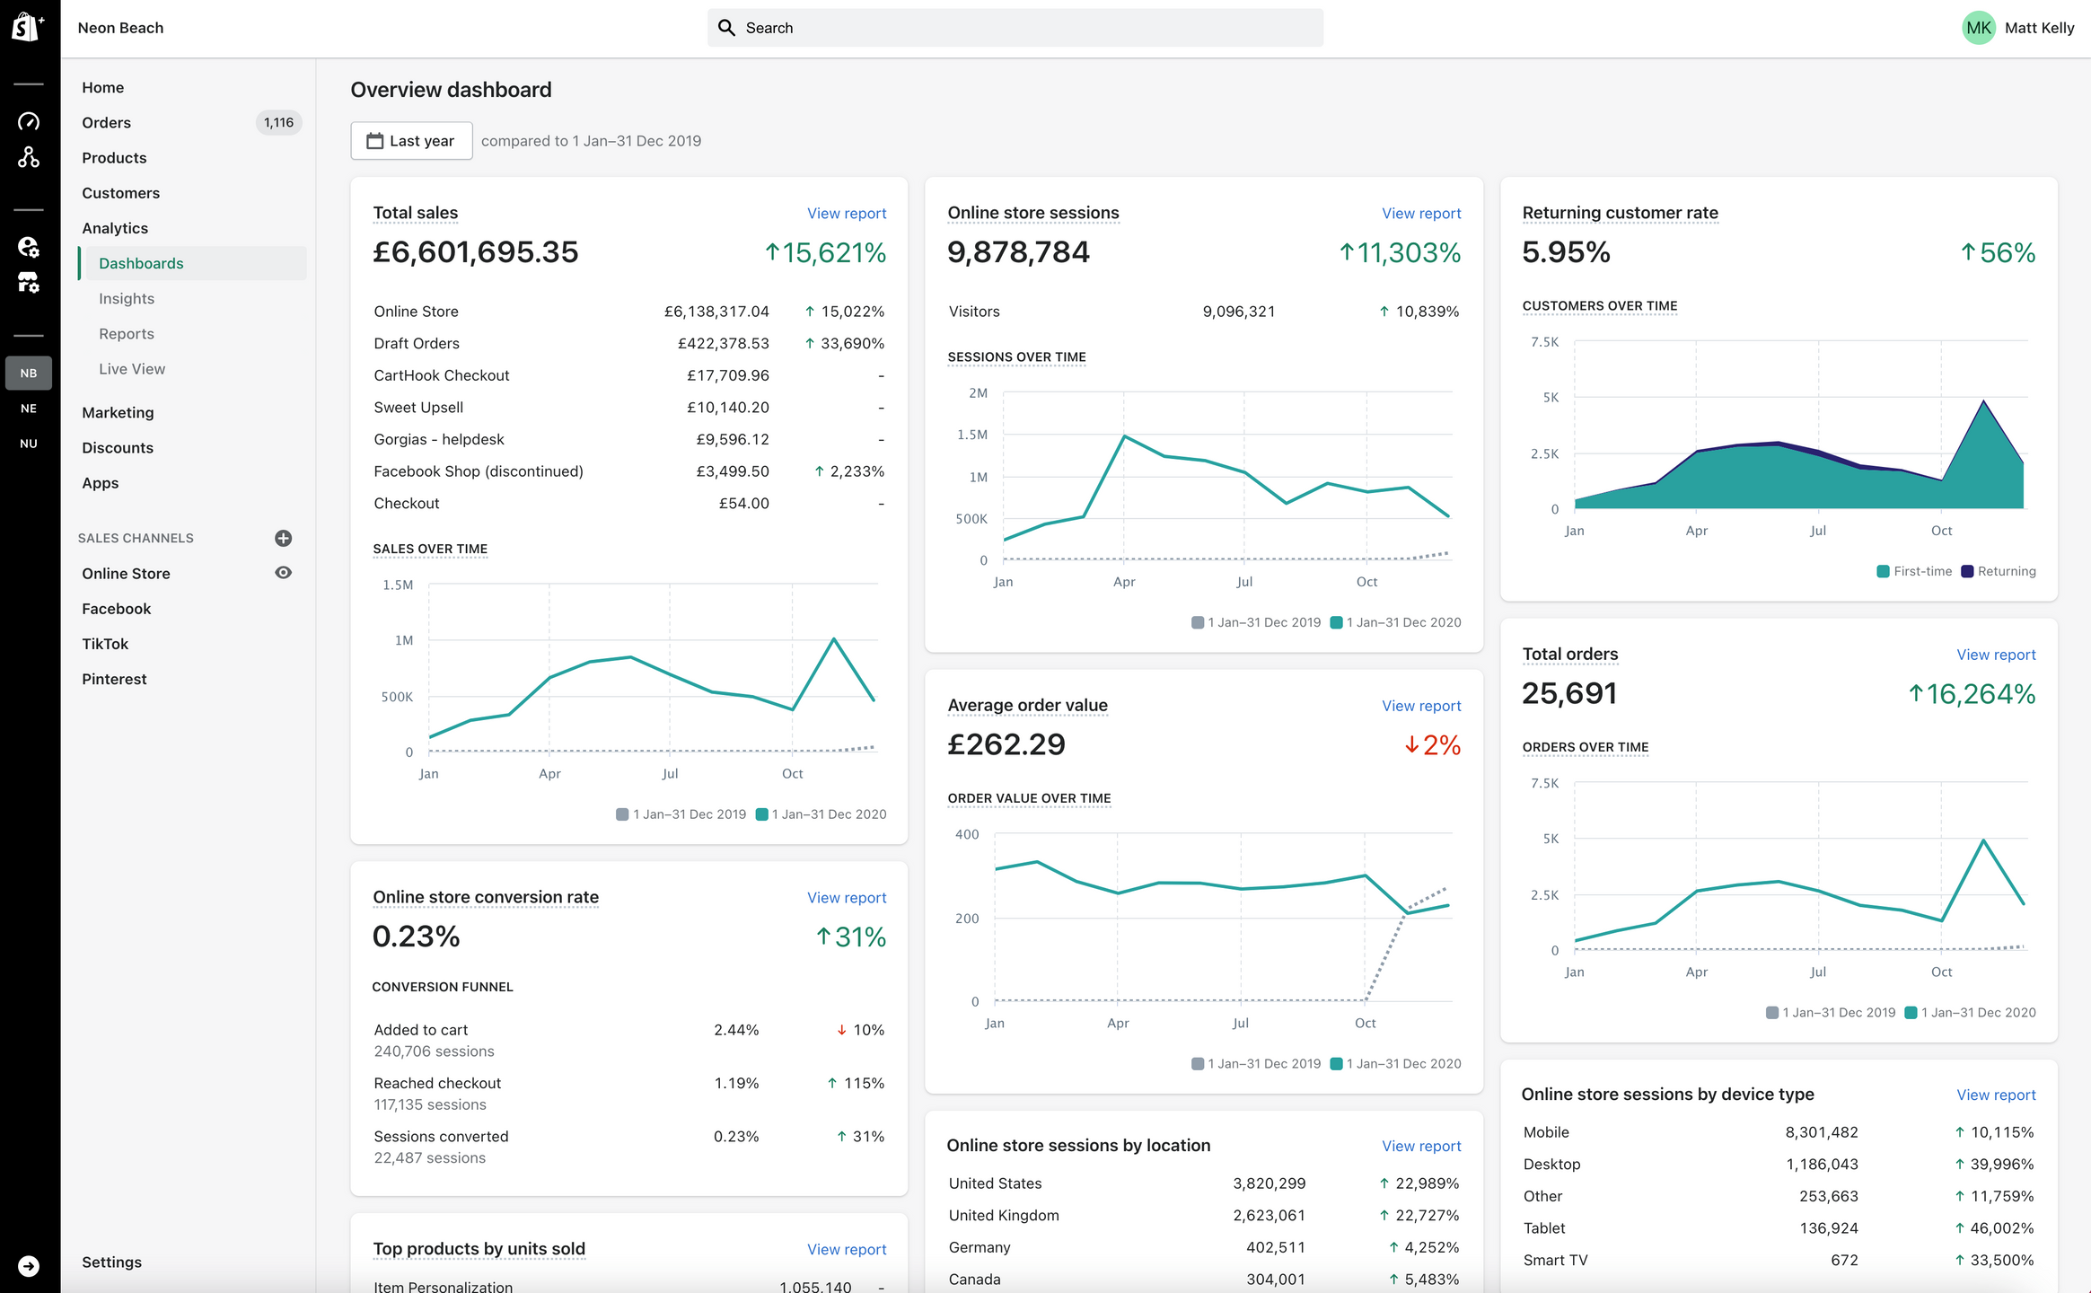
Task: Open the store settings icon in the black rail
Action: click(x=29, y=283)
